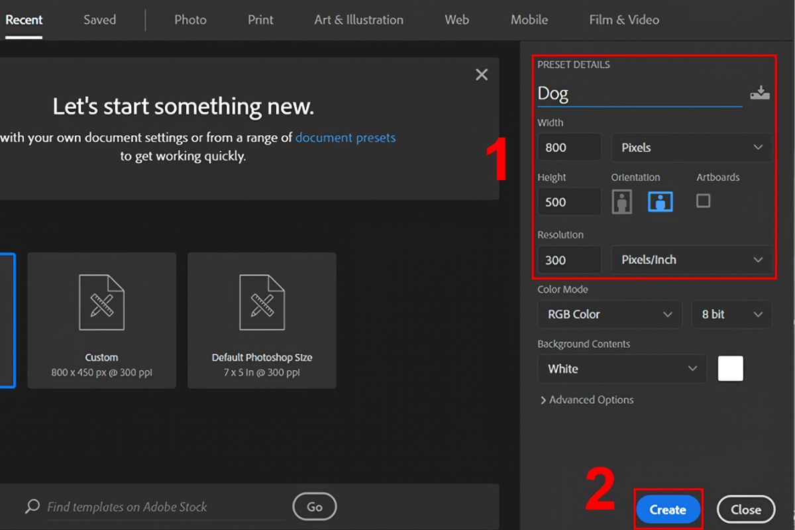Switch to the Photo tab
Viewport: 795px width, 530px height.
[190, 20]
